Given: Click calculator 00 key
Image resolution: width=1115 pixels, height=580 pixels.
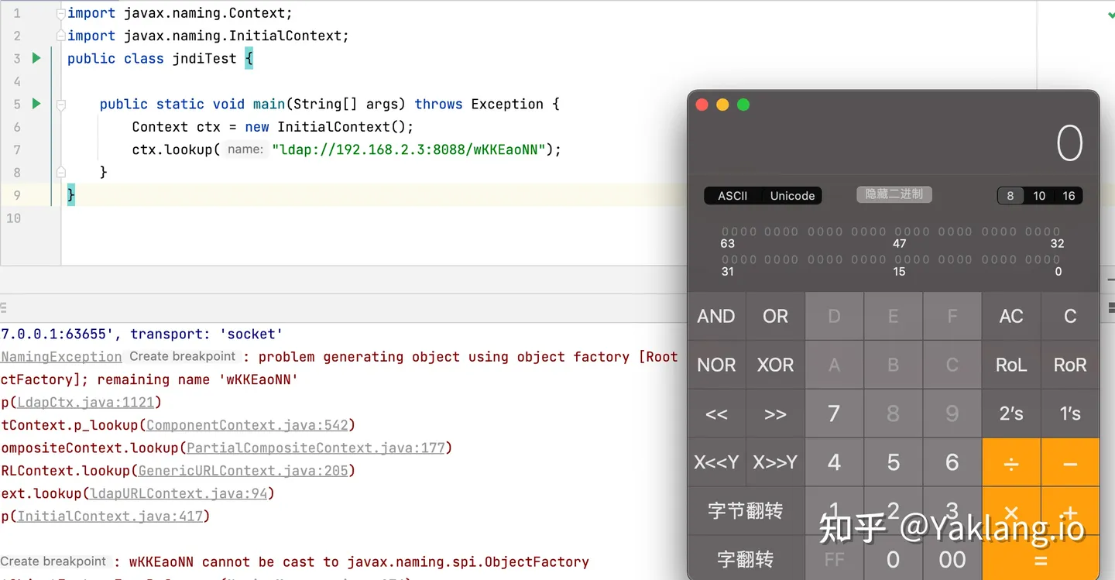Looking at the screenshot, I should coord(952,558).
